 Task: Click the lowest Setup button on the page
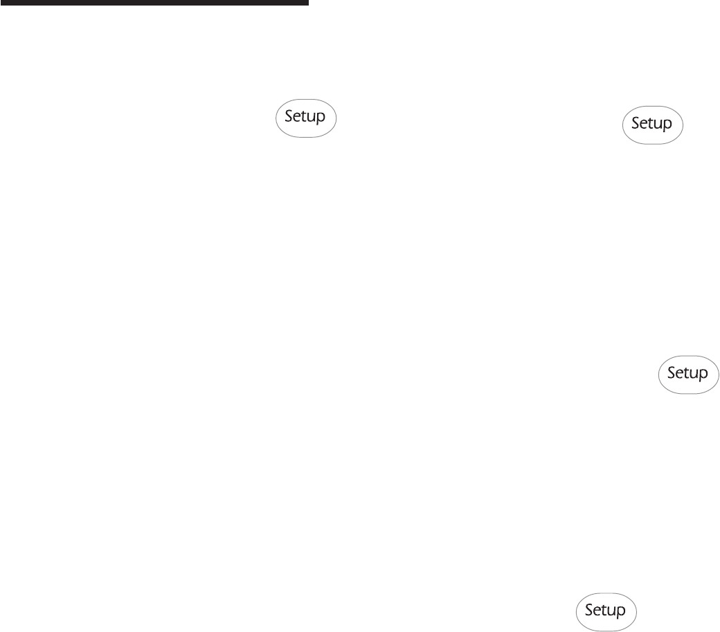click(x=606, y=612)
